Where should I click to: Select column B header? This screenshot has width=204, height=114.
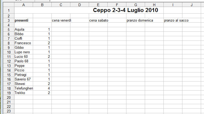coord(42,5)
